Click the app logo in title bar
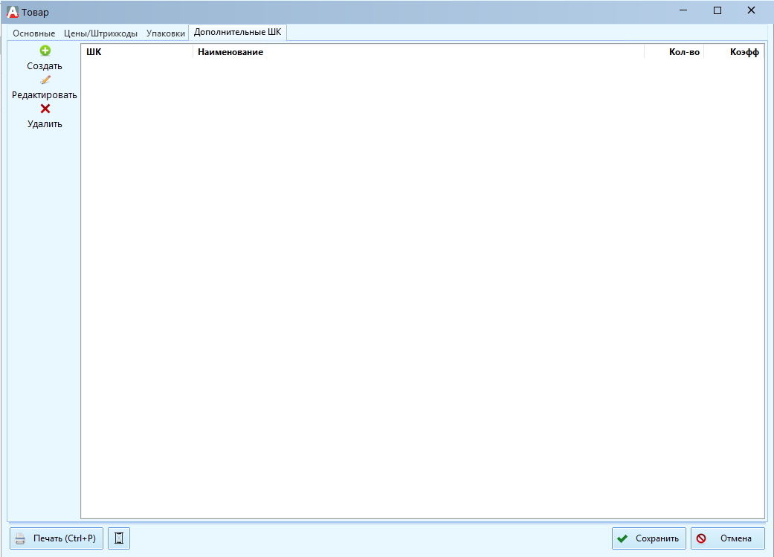The image size is (774, 557). coord(13,12)
